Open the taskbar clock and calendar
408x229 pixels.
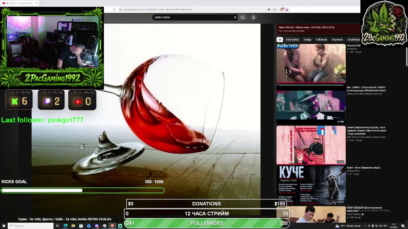pyautogui.click(x=394, y=226)
